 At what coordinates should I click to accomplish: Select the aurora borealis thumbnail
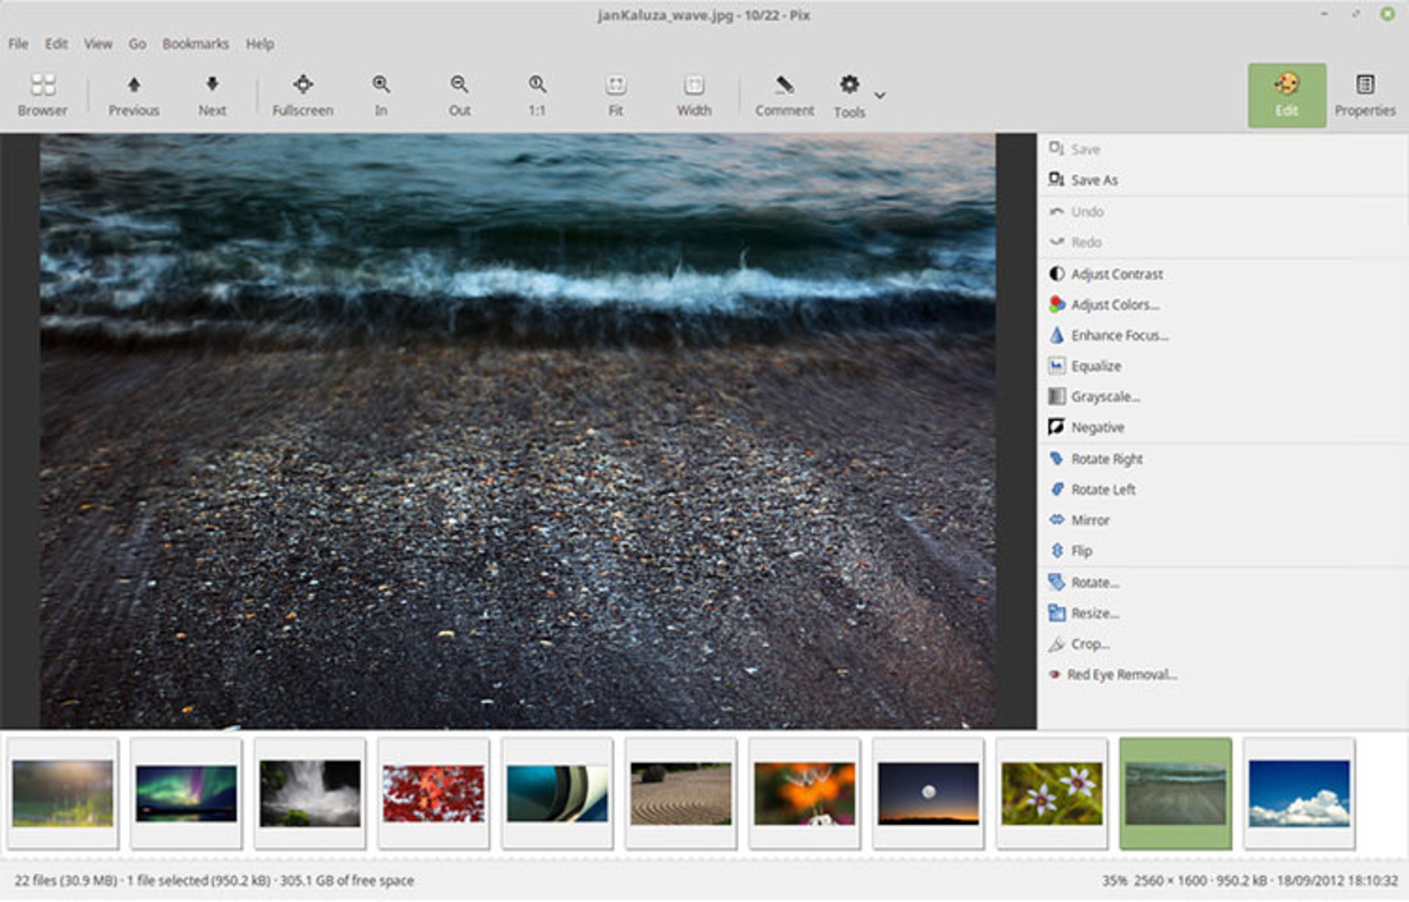tap(186, 793)
